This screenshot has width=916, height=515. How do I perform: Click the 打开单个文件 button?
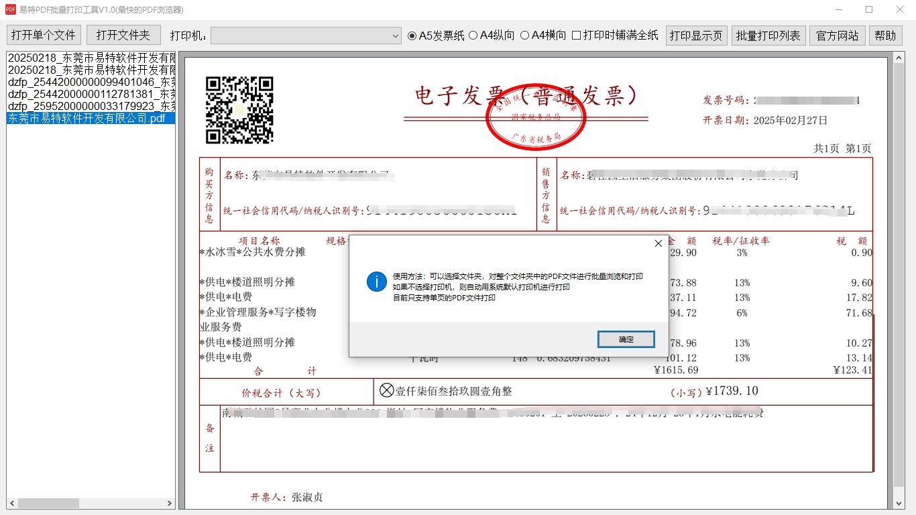click(44, 36)
